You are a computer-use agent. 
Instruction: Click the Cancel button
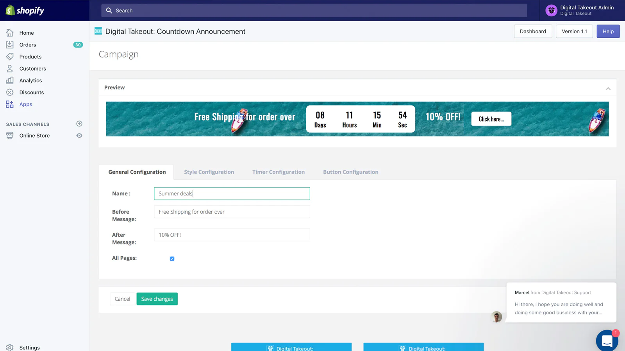pos(122,299)
